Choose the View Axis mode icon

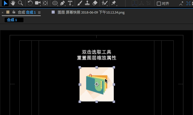149,3
